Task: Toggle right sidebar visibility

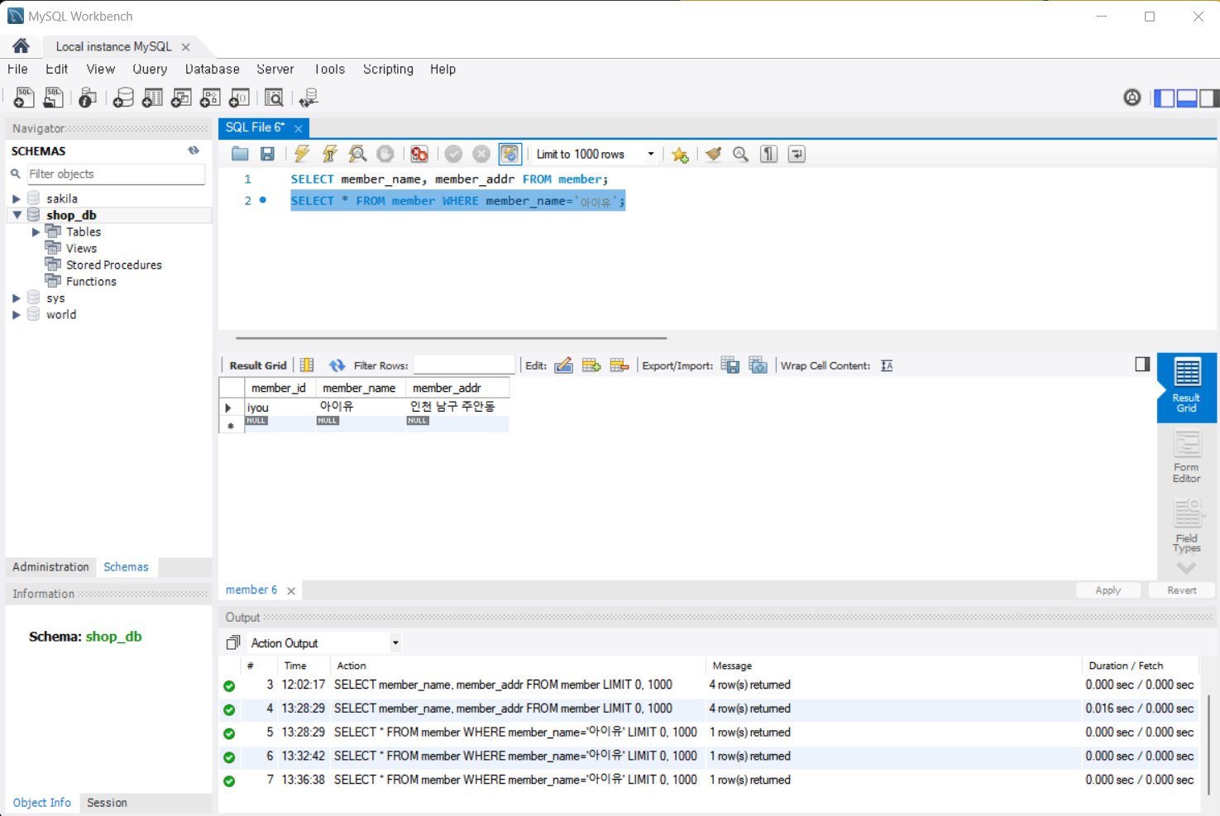Action: 1208,98
